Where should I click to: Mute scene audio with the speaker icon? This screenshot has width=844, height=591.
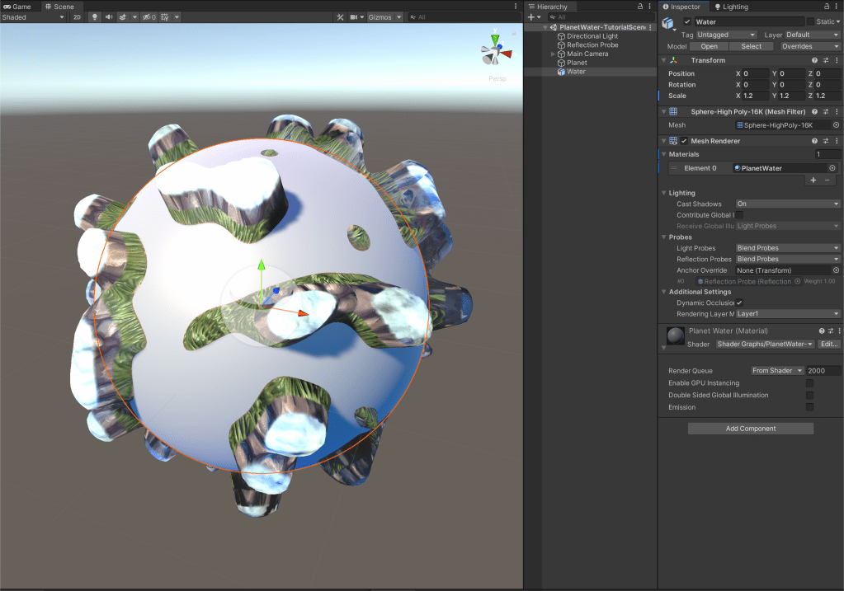[x=108, y=17]
